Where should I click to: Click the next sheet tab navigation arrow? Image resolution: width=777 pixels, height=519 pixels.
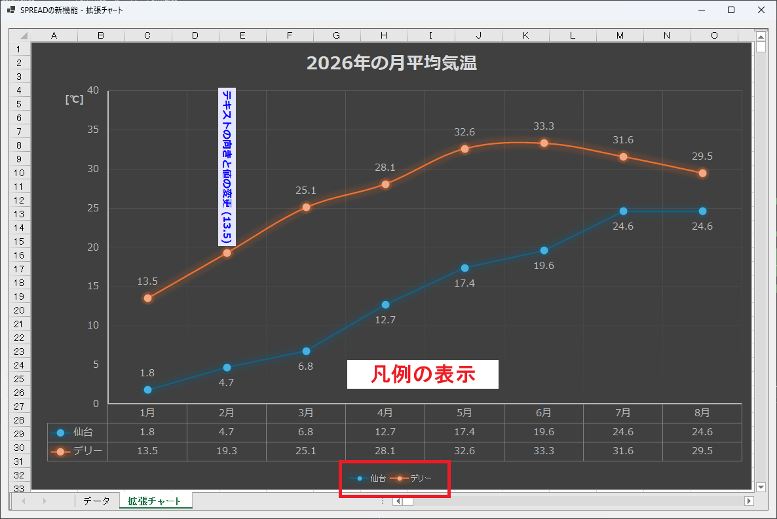[x=44, y=501]
